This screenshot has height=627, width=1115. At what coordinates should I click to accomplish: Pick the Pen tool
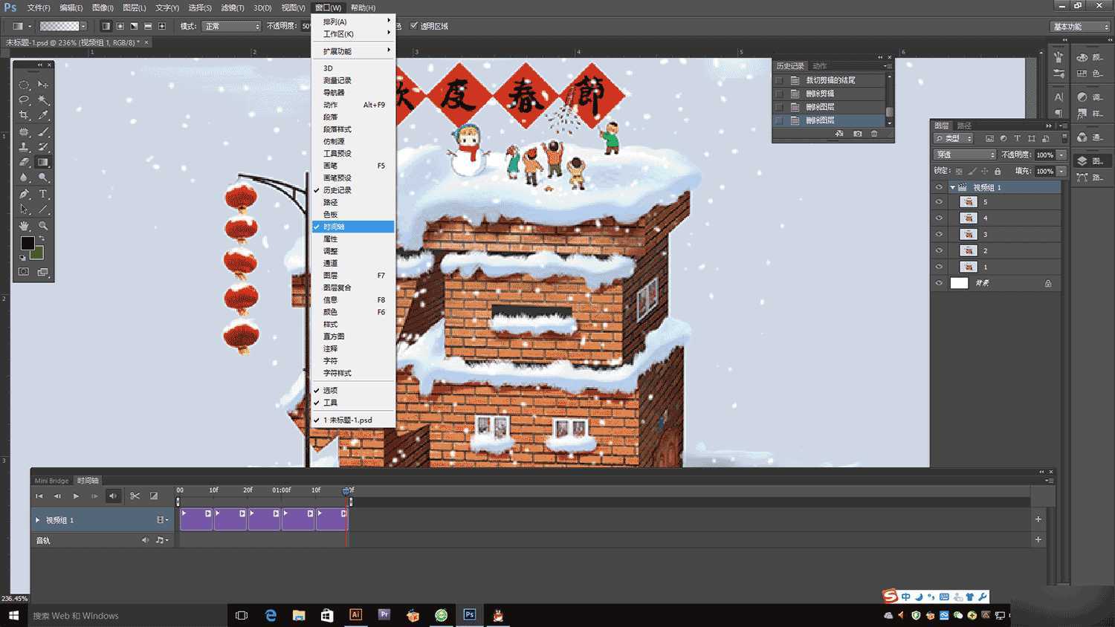click(x=24, y=194)
